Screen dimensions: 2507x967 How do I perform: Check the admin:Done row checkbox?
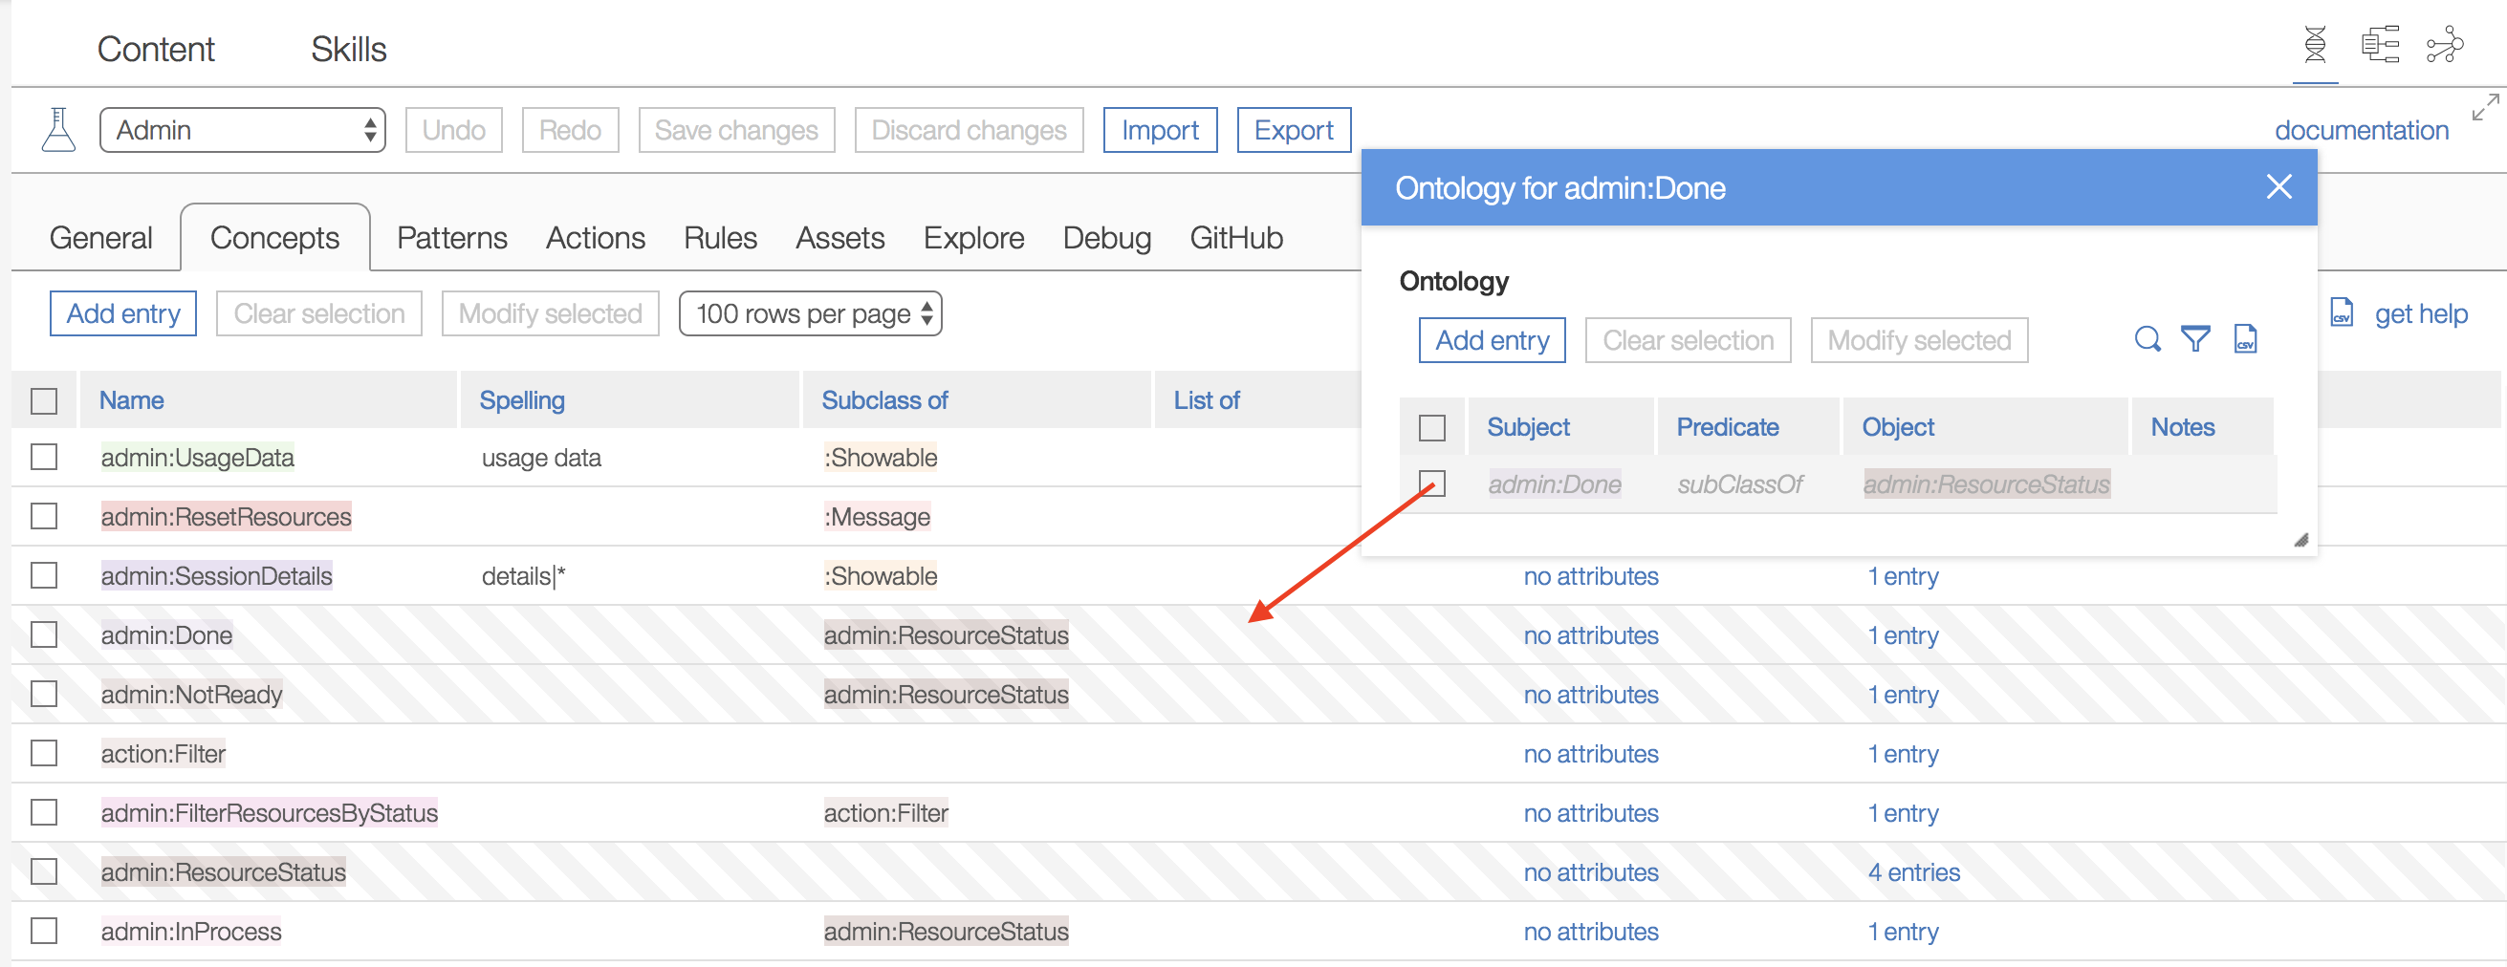click(x=44, y=635)
